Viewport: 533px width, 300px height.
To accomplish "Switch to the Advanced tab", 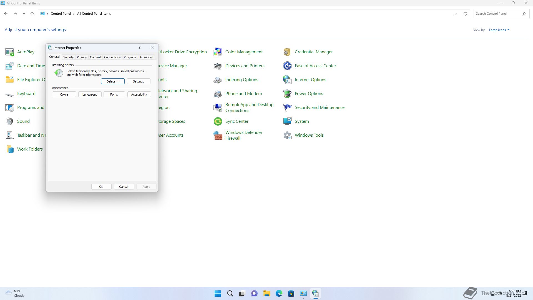I will coord(146,57).
